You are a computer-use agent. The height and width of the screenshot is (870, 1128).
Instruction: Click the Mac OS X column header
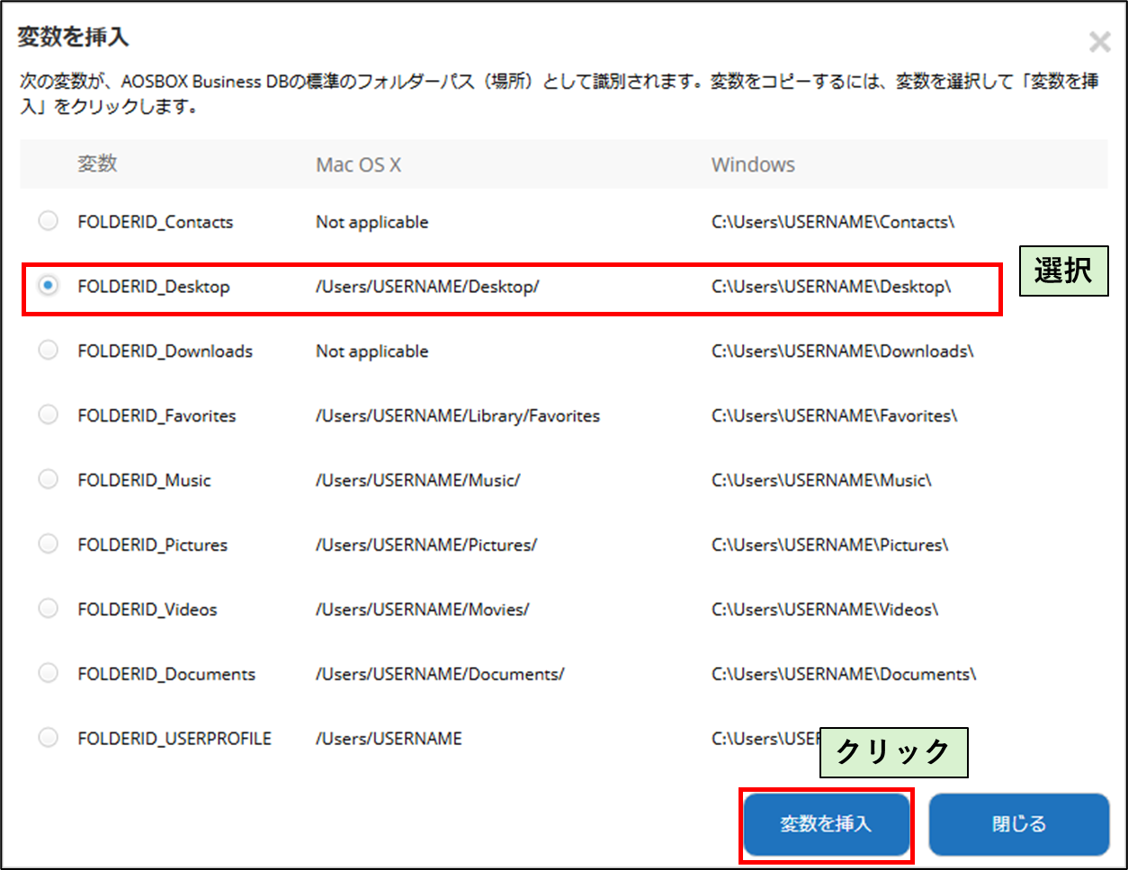tap(359, 164)
